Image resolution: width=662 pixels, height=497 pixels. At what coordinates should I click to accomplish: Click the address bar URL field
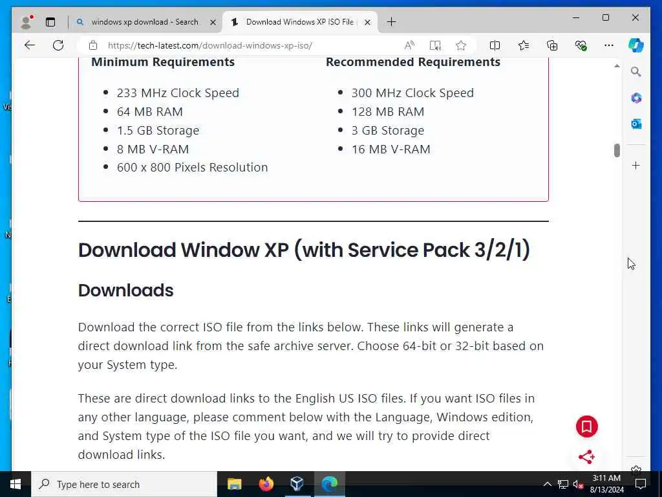(210, 45)
